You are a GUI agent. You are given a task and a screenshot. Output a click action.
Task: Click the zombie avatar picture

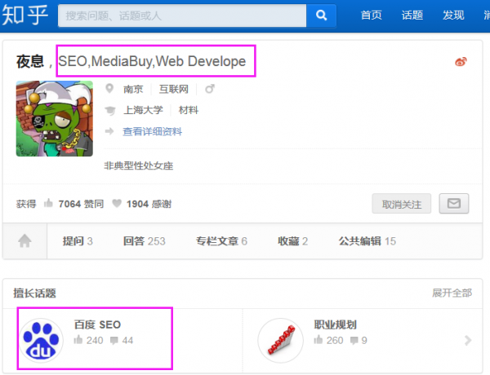coord(55,118)
